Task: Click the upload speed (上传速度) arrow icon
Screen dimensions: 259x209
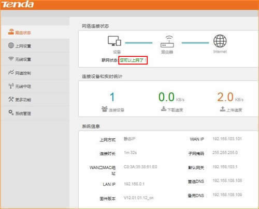Action: (x=223, y=109)
